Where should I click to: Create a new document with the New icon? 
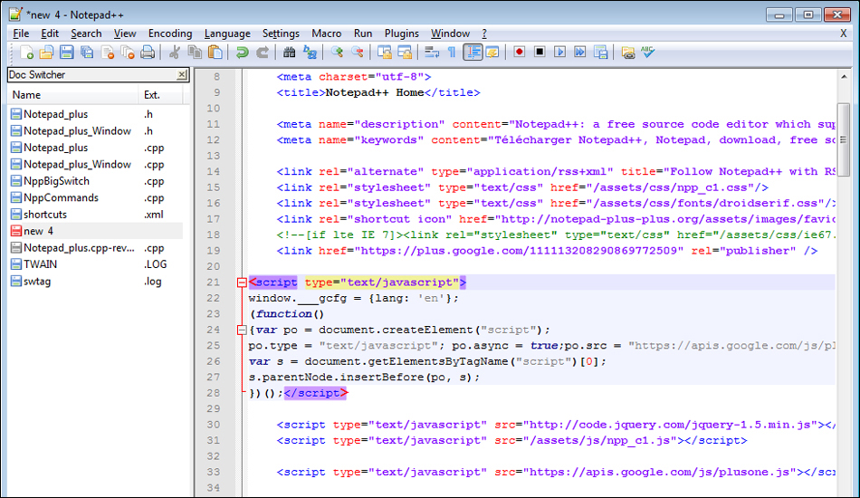[26, 53]
